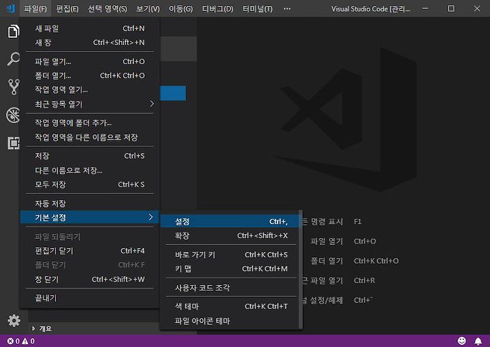Click the F1 shortcut hint text

[x=357, y=221]
